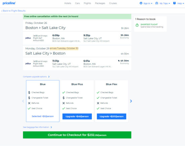The height and width of the screenshot is (146, 185).
Task: Upgrade to Blue Flex for +$201/person
Action: [x=111, y=117]
